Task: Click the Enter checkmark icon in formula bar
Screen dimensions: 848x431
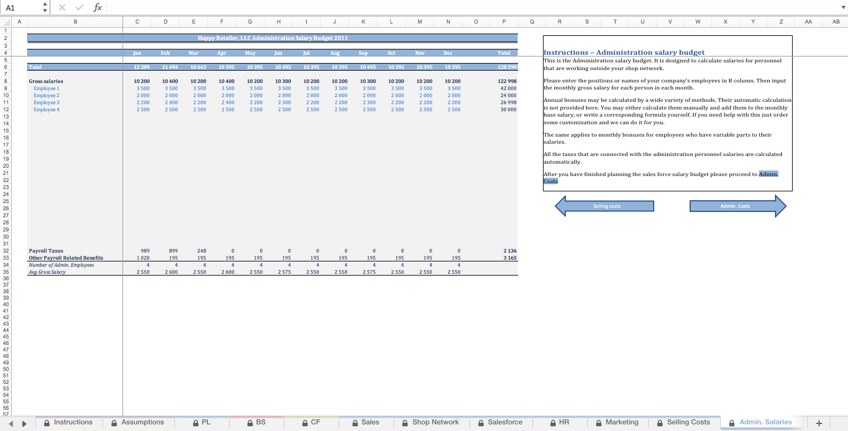Action: coord(79,7)
